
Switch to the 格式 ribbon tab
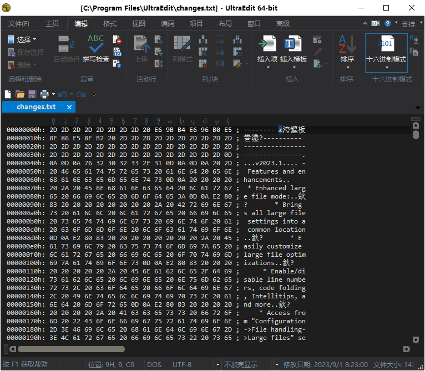(110, 24)
